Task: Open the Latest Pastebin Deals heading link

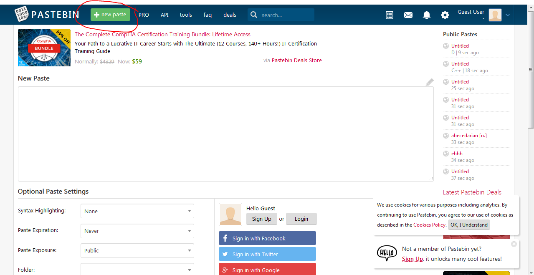Action: tap(472, 192)
